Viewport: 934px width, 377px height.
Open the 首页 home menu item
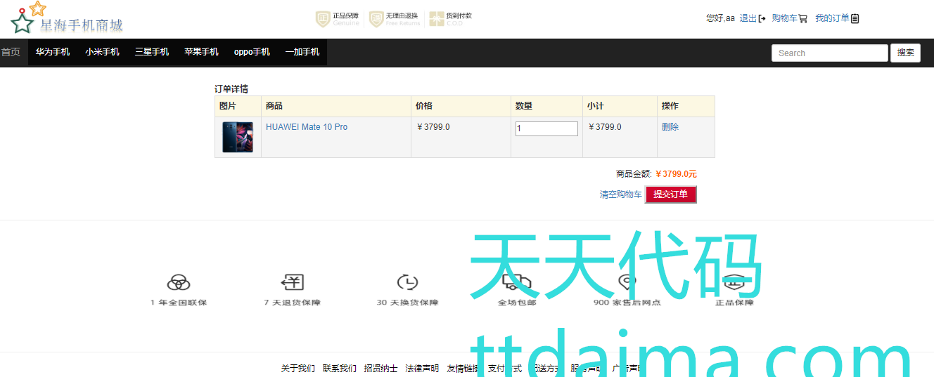click(11, 52)
